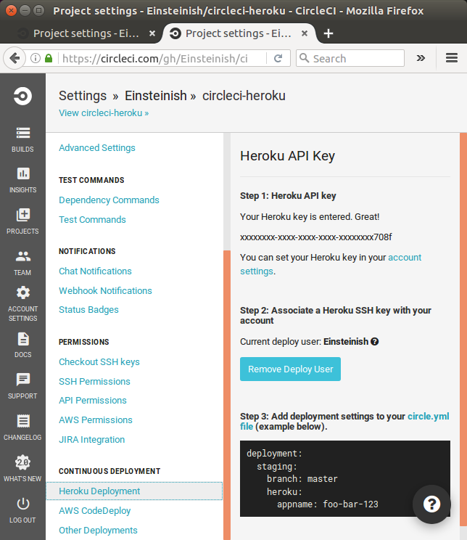Click the appname: foo-bar-123 code line
This screenshot has height=540, width=467.
coord(327,504)
